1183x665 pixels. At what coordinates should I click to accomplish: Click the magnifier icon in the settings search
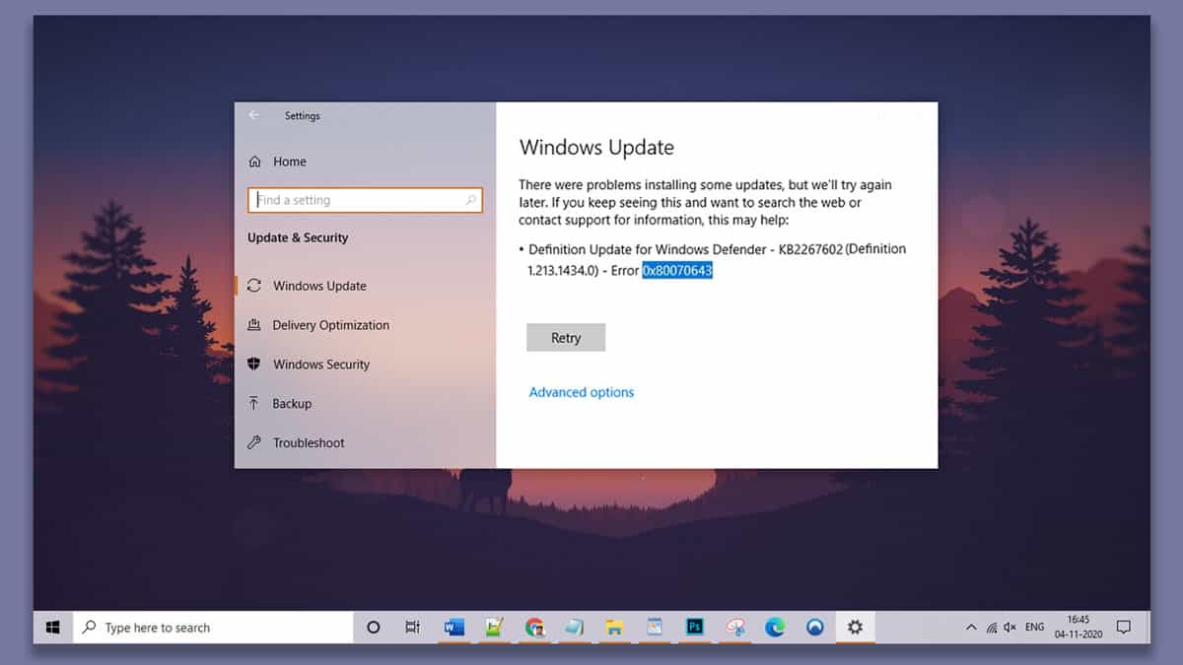click(x=470, y=200)
